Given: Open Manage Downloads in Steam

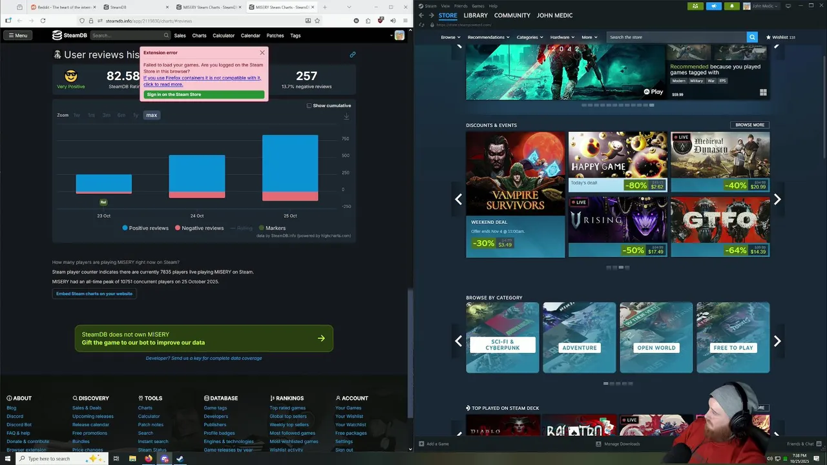Looking at the screenshot, I should coord(618,444).
